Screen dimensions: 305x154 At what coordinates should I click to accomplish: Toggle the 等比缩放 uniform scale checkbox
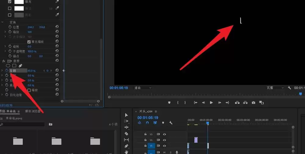29,42
